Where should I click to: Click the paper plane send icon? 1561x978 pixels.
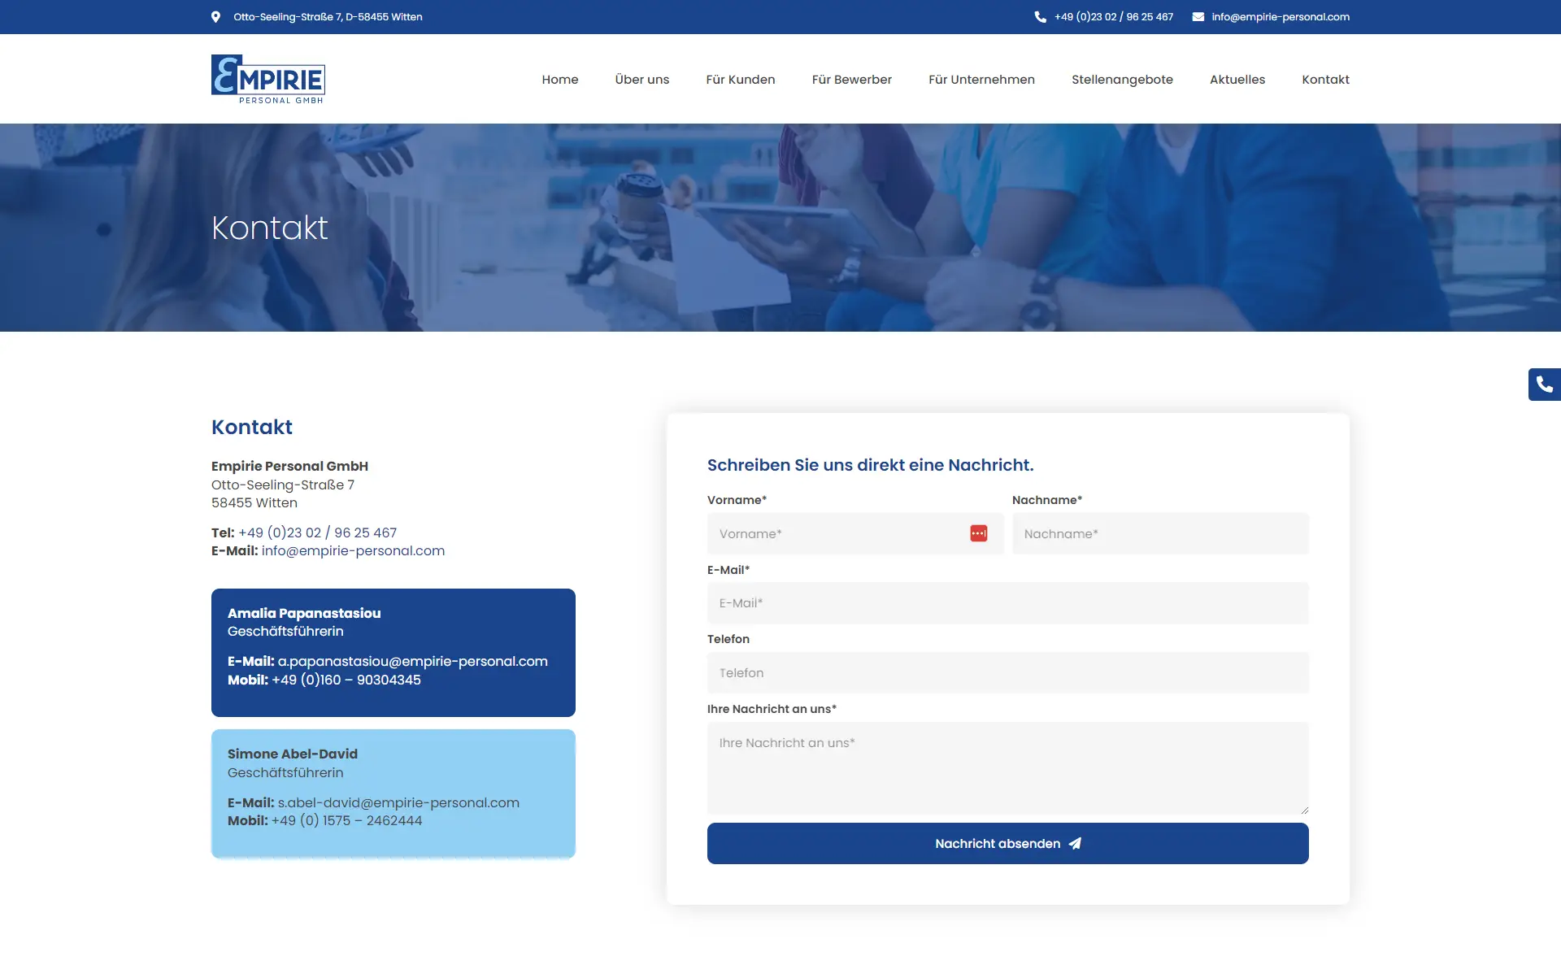click(x=1075, y=844)
